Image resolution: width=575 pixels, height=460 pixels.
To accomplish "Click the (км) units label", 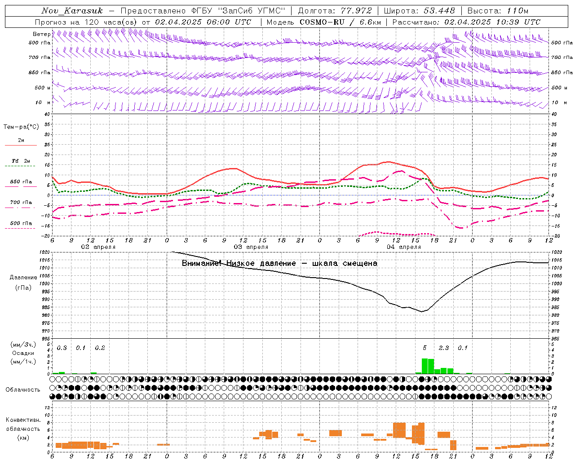I will point(23,437).
